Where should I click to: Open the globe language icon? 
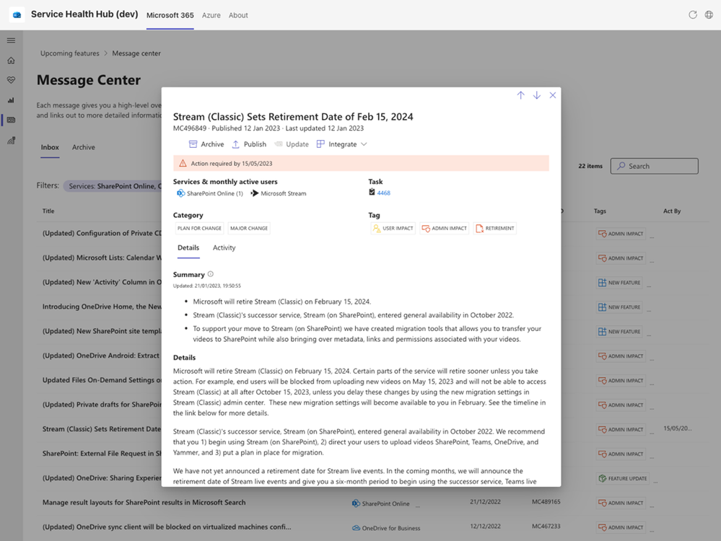pyautogui.click(x=709, y=14)
